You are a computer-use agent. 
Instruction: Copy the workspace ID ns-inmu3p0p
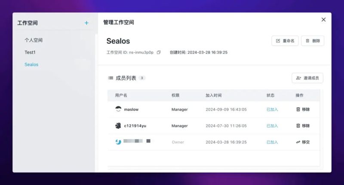[159, 52]
